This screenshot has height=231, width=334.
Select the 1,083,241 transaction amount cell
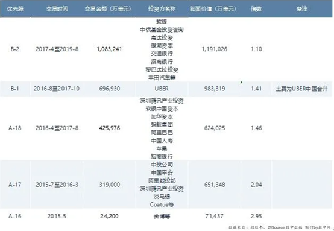coord(109,49)
